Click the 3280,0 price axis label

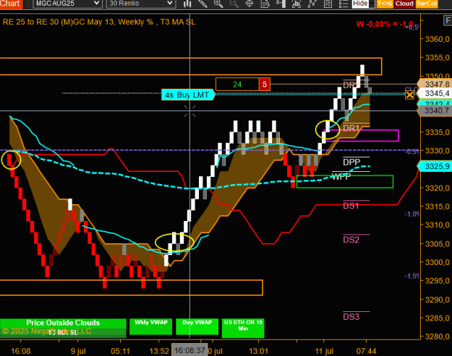pos(438,337)
